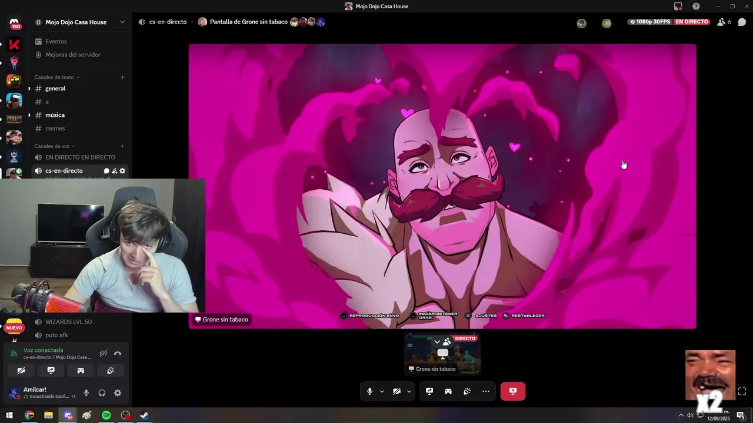Open File Explorer from the taskbar
Viewport: 753px width, 423px height.
click(x=49, y=415)
